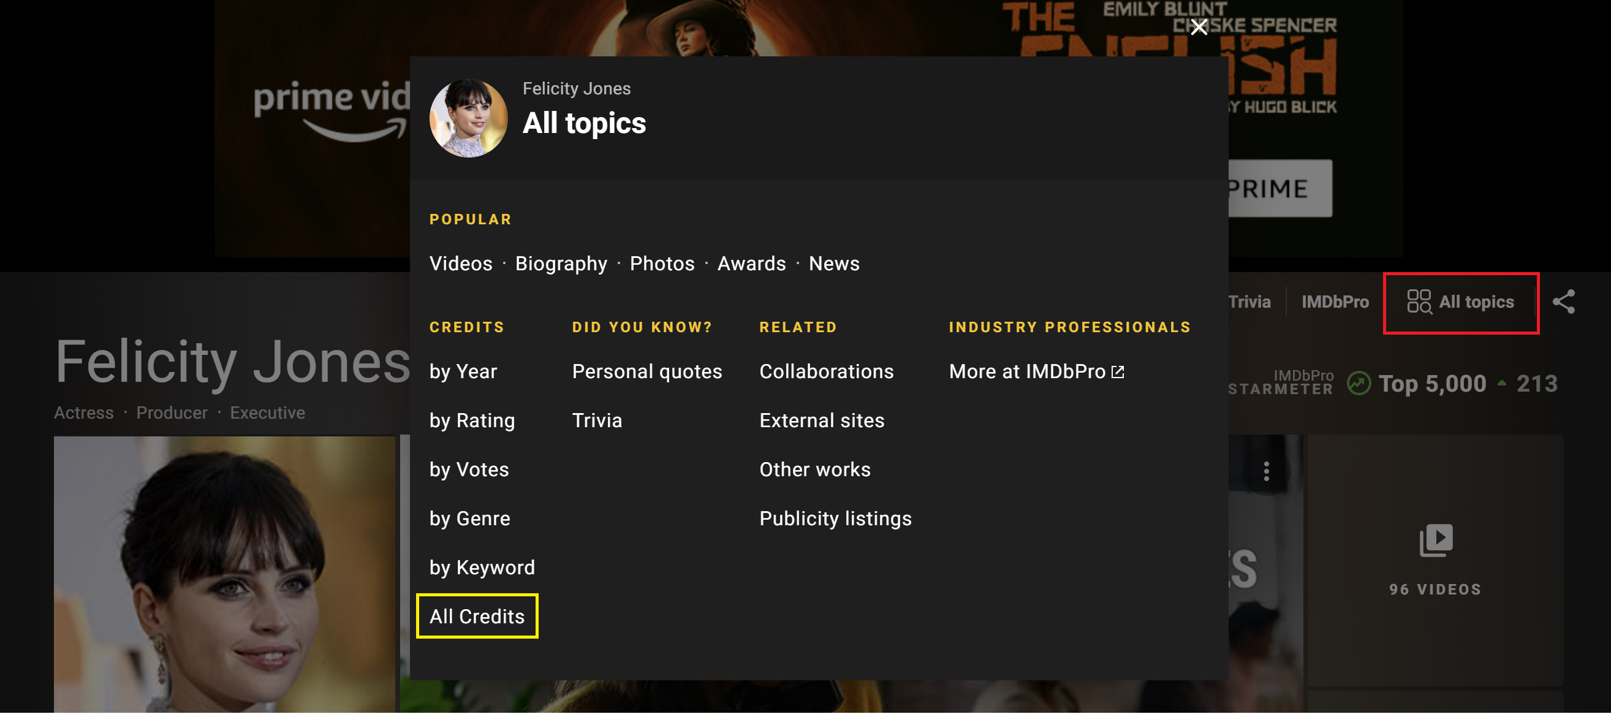Browse credits by Keyword
The width and height of the screenshot is (1611, 714).
482,566
